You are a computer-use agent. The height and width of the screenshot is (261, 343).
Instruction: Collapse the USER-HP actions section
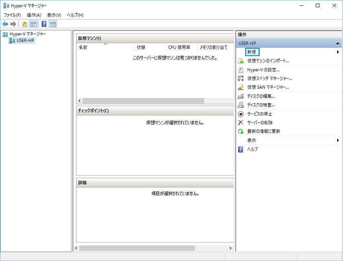(x=337, y=43)
